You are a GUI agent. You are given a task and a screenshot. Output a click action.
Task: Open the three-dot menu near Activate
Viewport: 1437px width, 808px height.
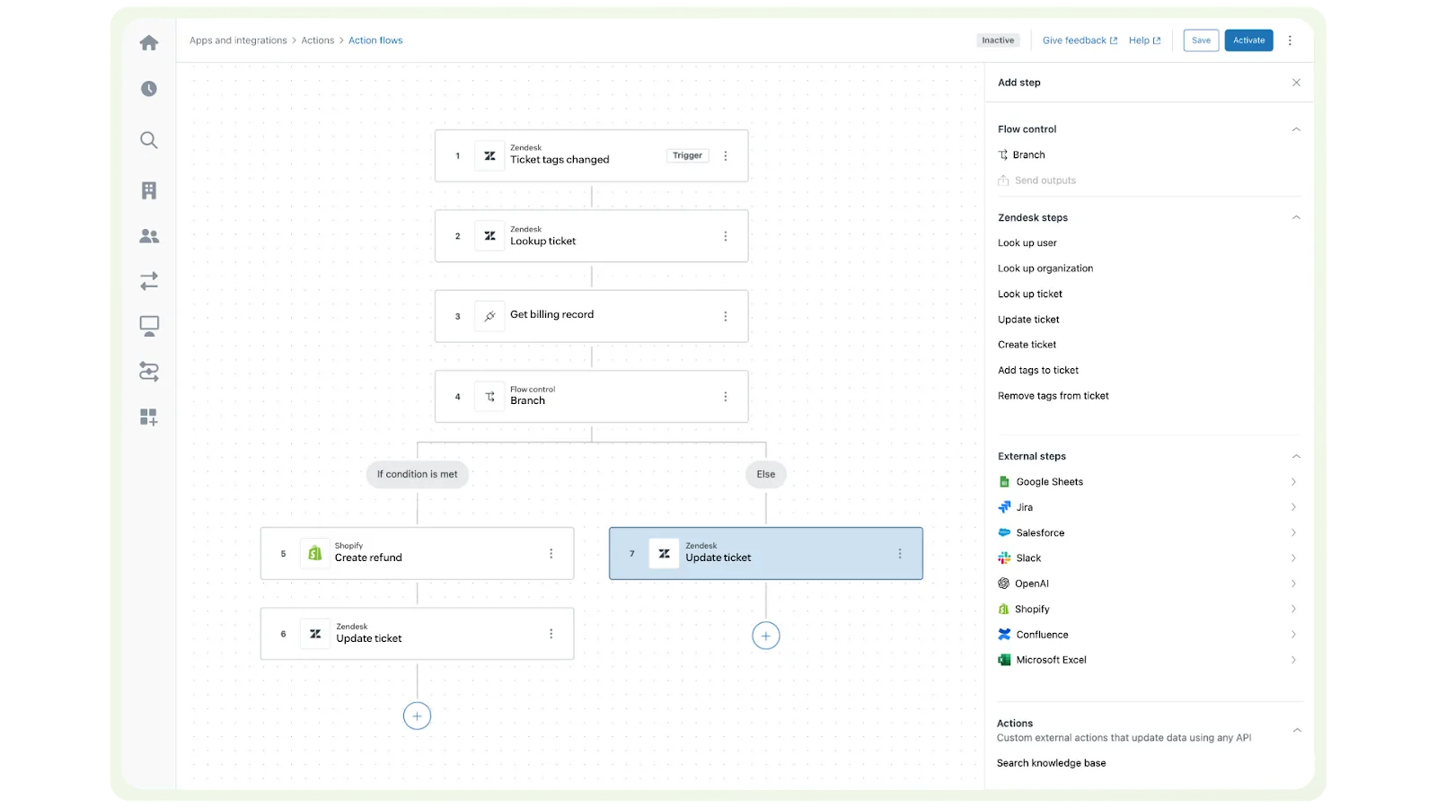click(x=1291, y=40)
